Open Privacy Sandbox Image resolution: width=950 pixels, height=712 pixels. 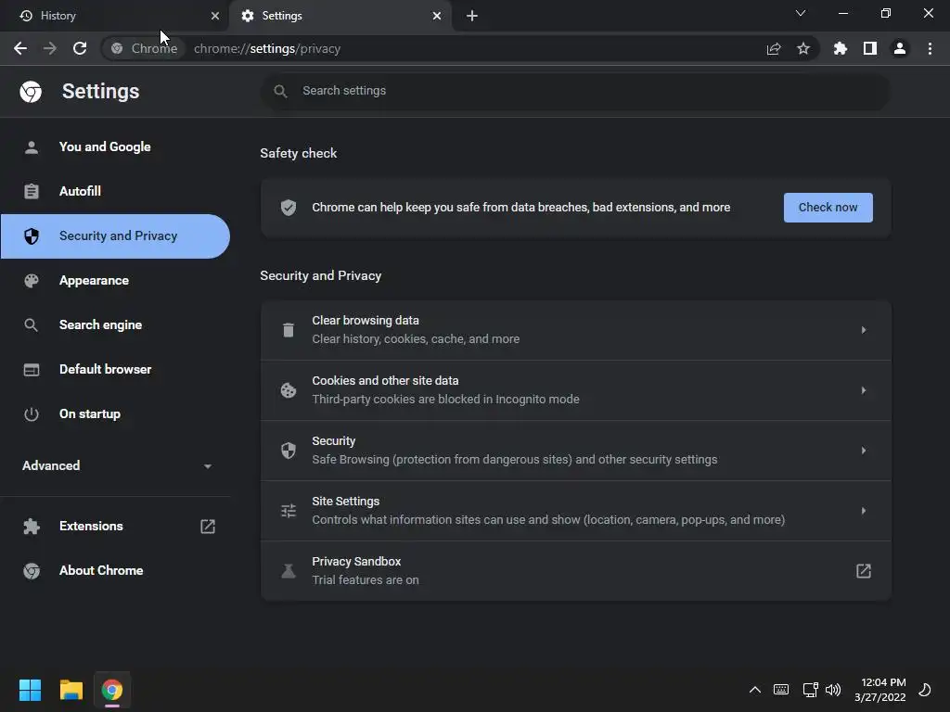(575, 571)
